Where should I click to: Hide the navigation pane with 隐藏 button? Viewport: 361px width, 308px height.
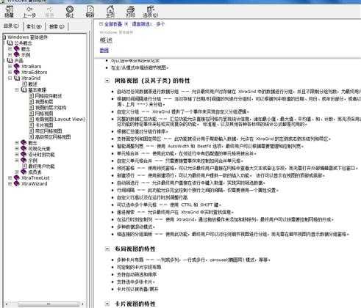tap(10, 11)
